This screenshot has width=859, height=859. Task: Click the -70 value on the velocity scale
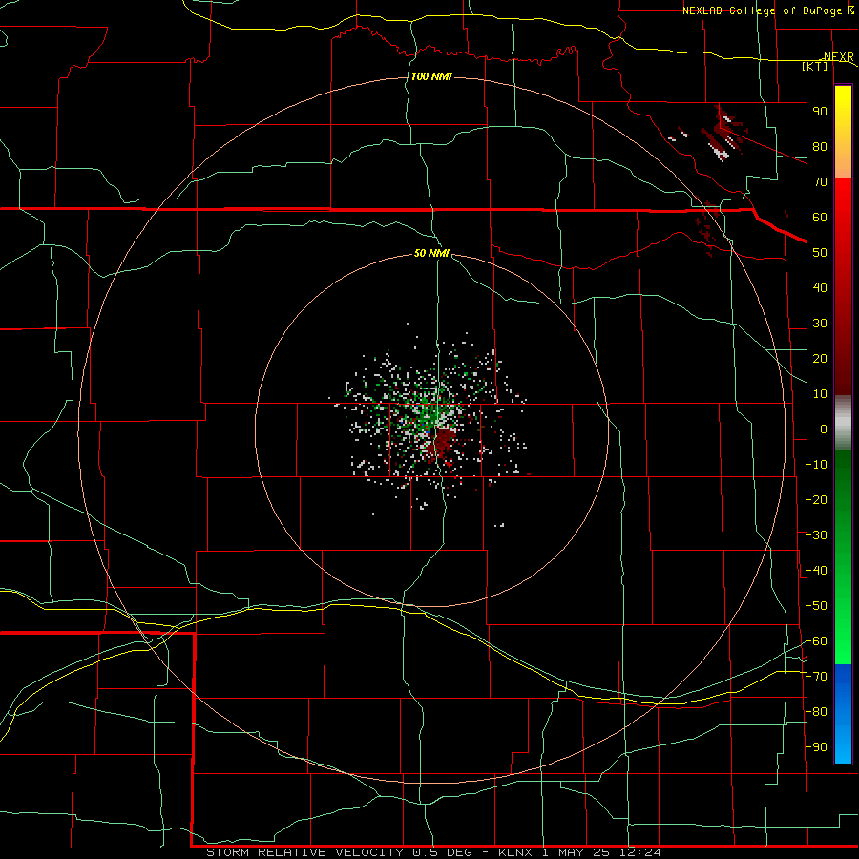pyautogui.click(x=816, y=677)
